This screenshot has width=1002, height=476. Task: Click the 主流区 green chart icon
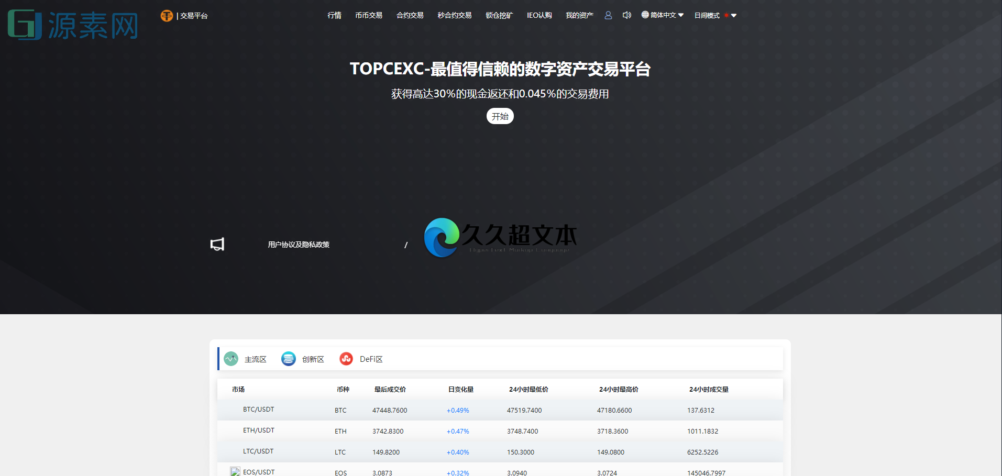coord(231,359)
